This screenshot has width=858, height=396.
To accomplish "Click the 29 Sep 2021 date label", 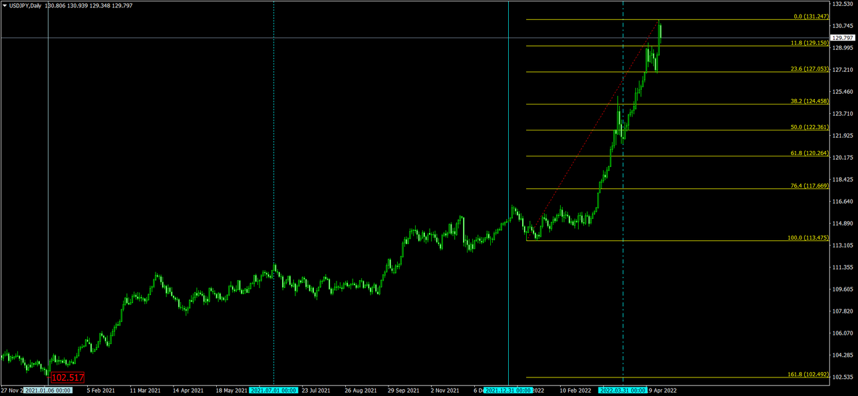I will [x=404, y=391].
